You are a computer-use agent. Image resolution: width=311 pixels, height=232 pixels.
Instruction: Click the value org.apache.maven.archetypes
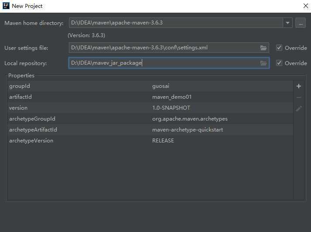(x=190, y=119)
